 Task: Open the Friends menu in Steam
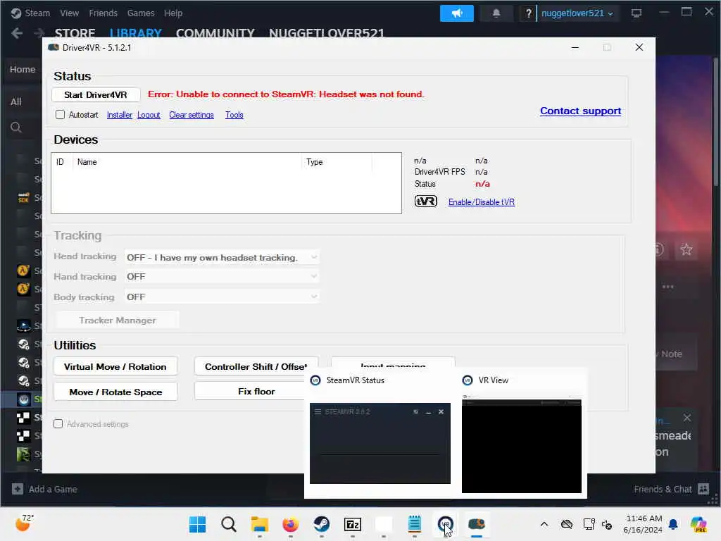click(103, 13)
